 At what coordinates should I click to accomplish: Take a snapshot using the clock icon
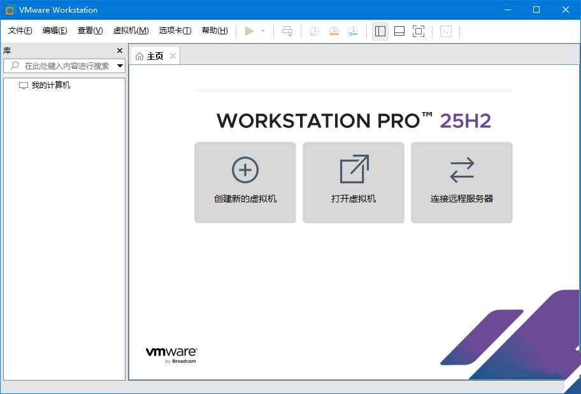click(313, 31)
